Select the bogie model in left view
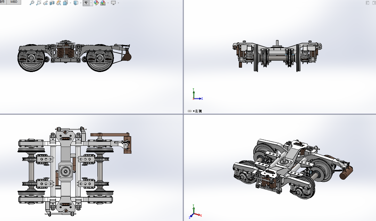This screenshot has width=376, height=221. click(x=277, y=56)
